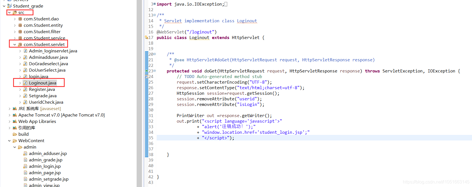This screenshot has height=187, width=472.
Task: Click the task marker on line 24
Action: [x=147, y=77]
